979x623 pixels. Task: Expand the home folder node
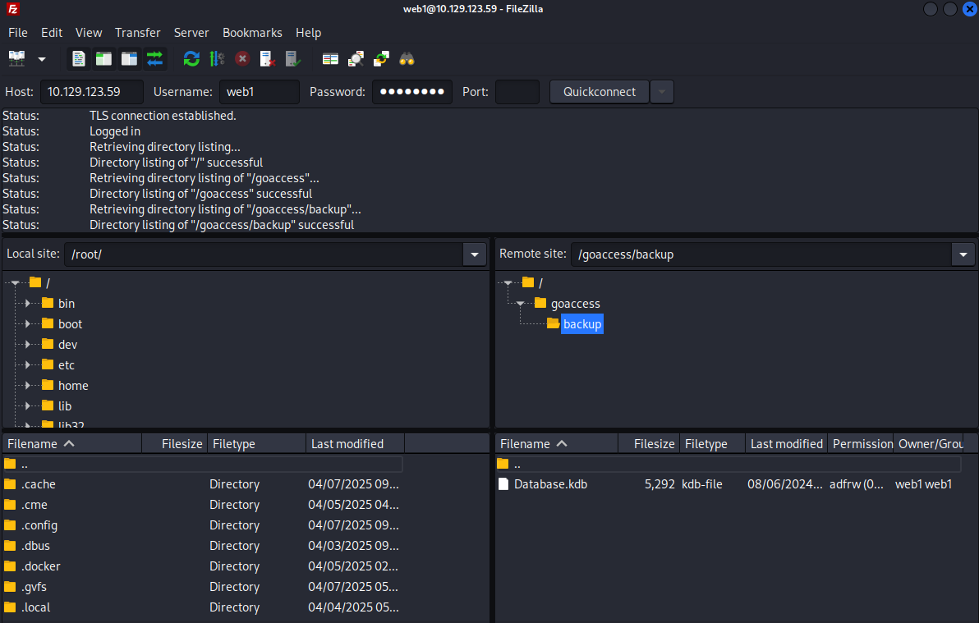(27, 386)
